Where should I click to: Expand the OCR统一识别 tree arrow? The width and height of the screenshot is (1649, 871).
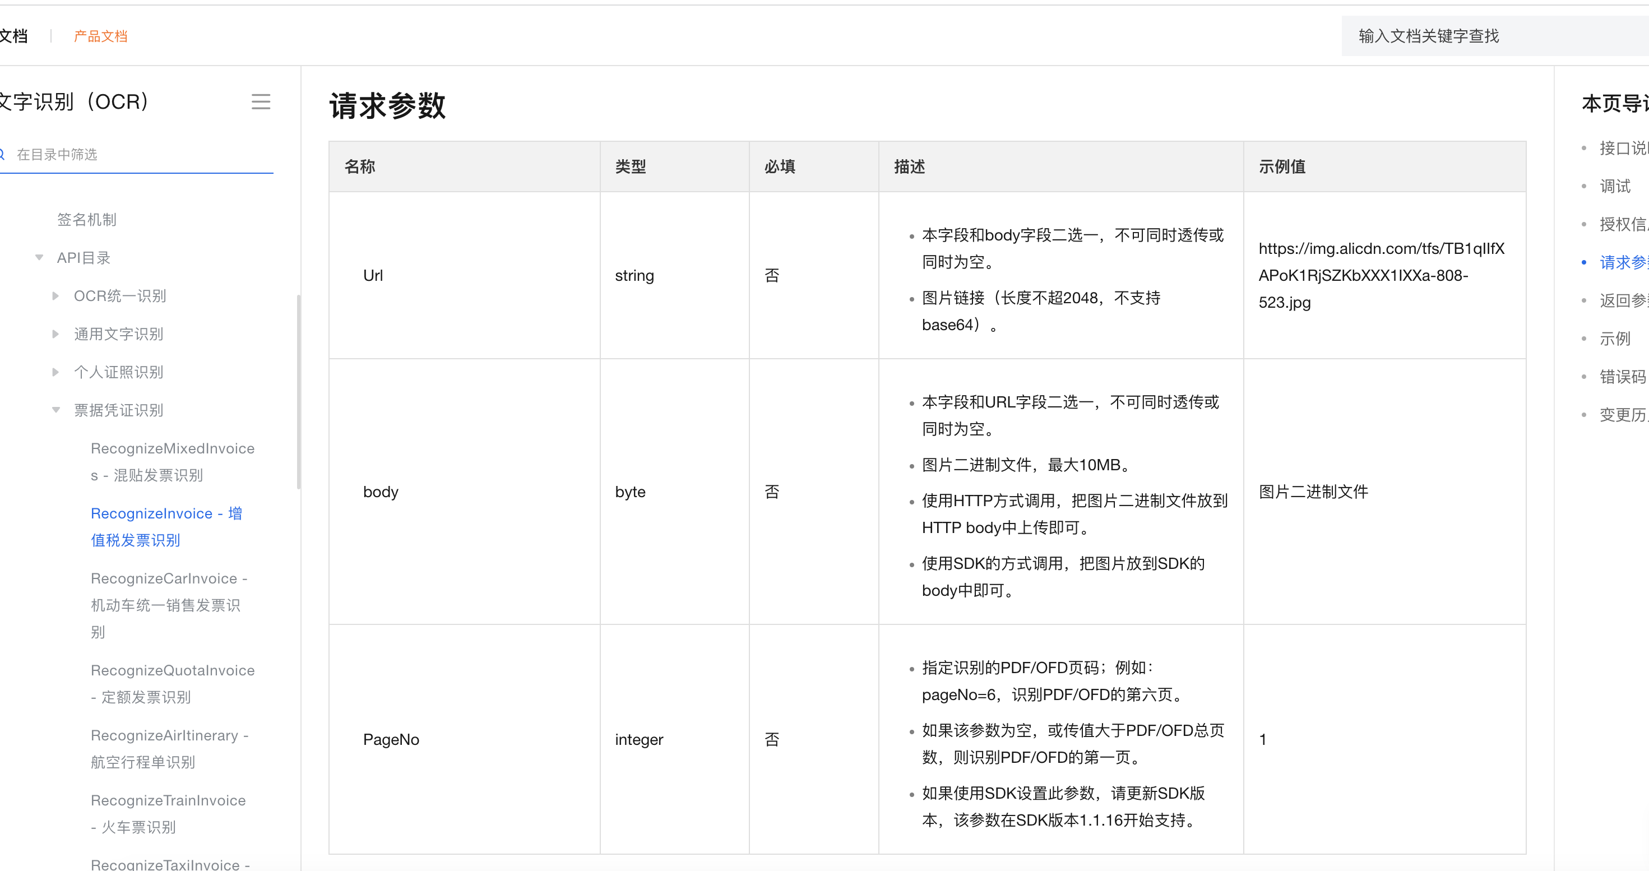point(55,296)
